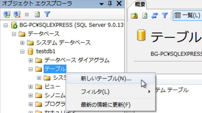The width and height of the screenshot is (202, 113).
Task: Collapse the データベース folder node
Action: pyautogui.click(x=14, y=34)
